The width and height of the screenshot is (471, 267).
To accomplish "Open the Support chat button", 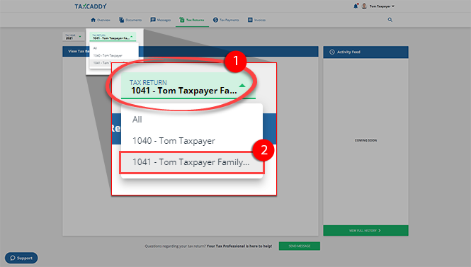I will point(21,258).
